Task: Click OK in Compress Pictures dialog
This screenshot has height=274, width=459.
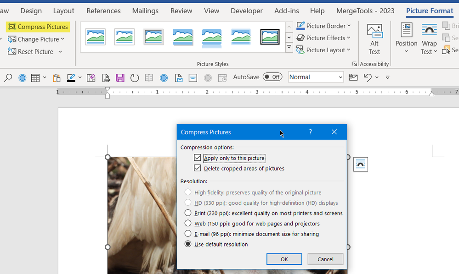Action: point(284,259)
